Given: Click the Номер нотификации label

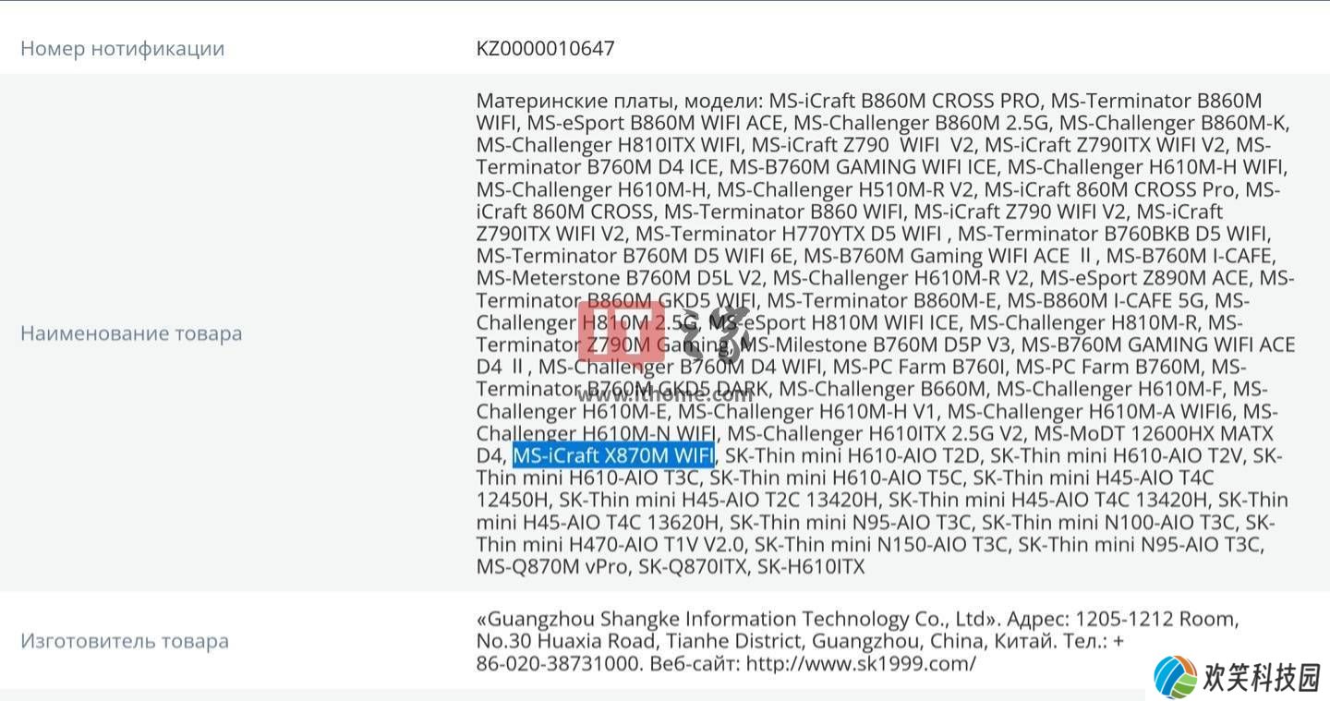Looking at the screenshot, I should (x=122, y=48).
